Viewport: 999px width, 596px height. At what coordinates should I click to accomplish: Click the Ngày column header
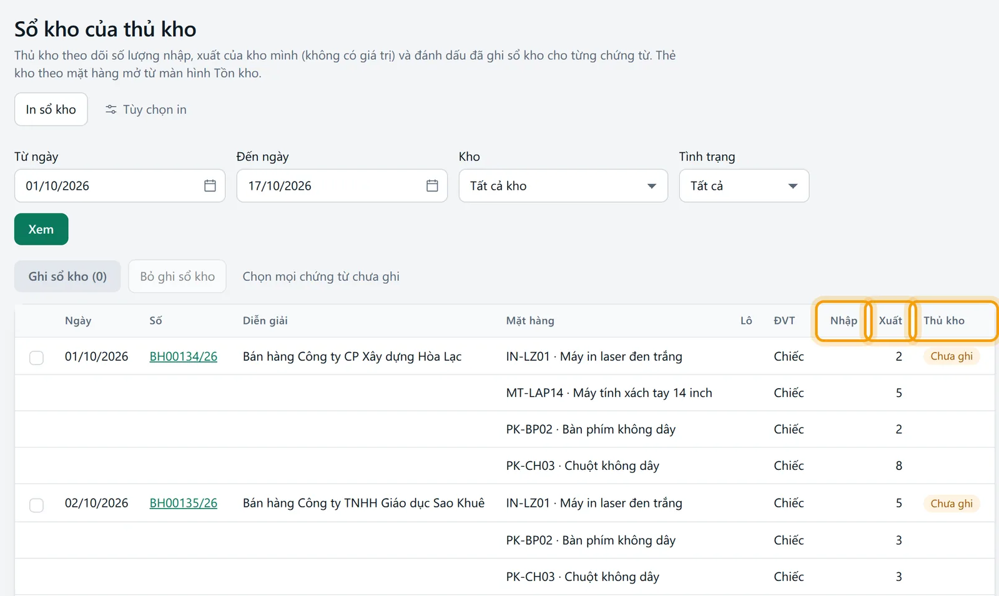pyautogui.click(x=78, y=321)
